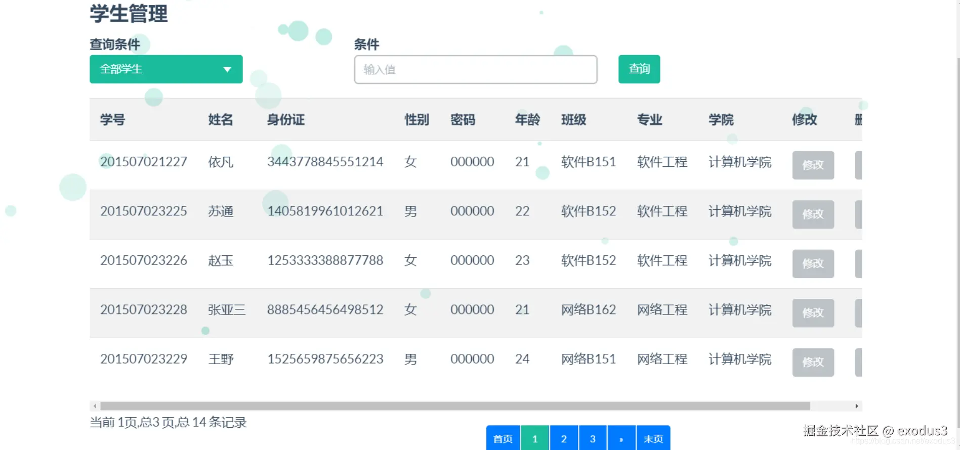The width and height of the screenshot is (960, 450).
Task: Click 修改 button for student 苏通
Action: [813, 214]
